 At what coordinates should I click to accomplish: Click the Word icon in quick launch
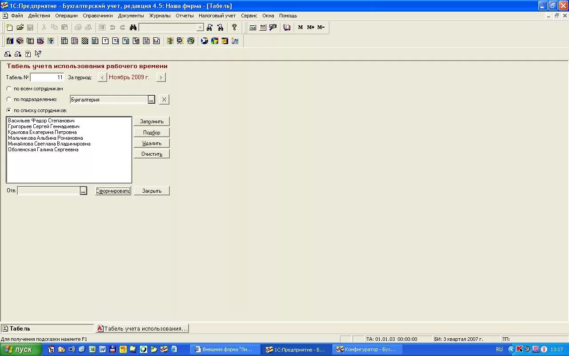103,349
